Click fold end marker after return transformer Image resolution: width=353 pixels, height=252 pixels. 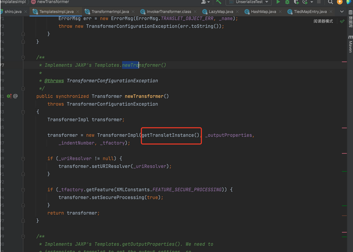[x=23, y=221]
